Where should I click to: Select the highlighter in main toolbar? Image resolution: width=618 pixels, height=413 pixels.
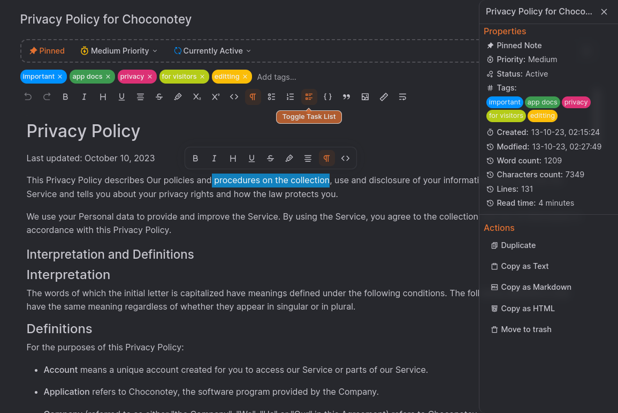(178, 96)
